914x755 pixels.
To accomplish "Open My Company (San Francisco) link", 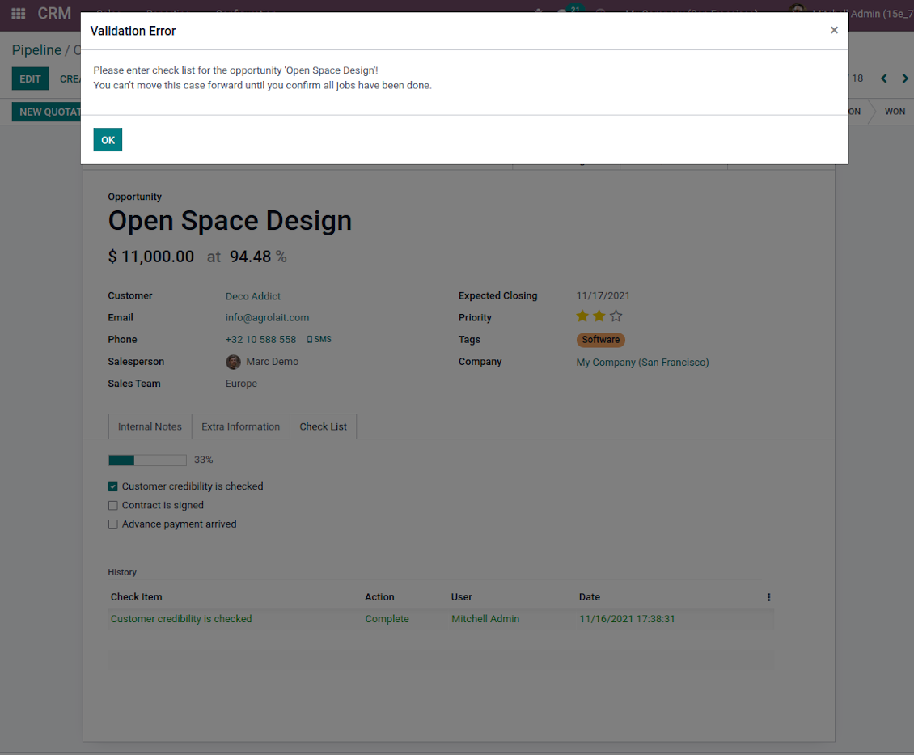I will click(x=642, y=362).
